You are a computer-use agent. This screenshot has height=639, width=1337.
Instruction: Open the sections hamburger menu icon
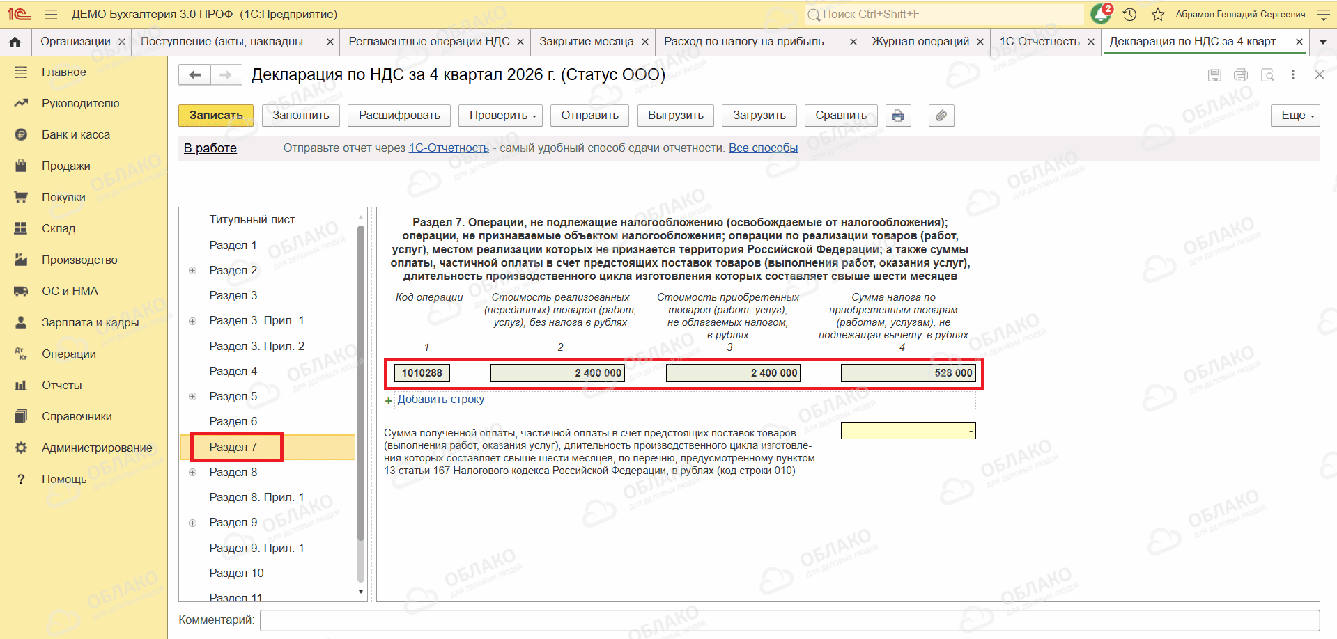(51, 14)
